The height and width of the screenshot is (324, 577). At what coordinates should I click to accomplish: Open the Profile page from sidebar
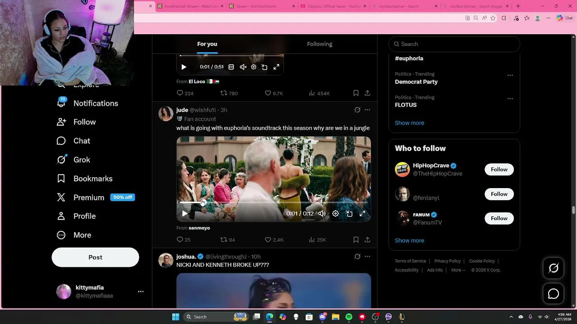pyautogui.click(x=76, y=216)
